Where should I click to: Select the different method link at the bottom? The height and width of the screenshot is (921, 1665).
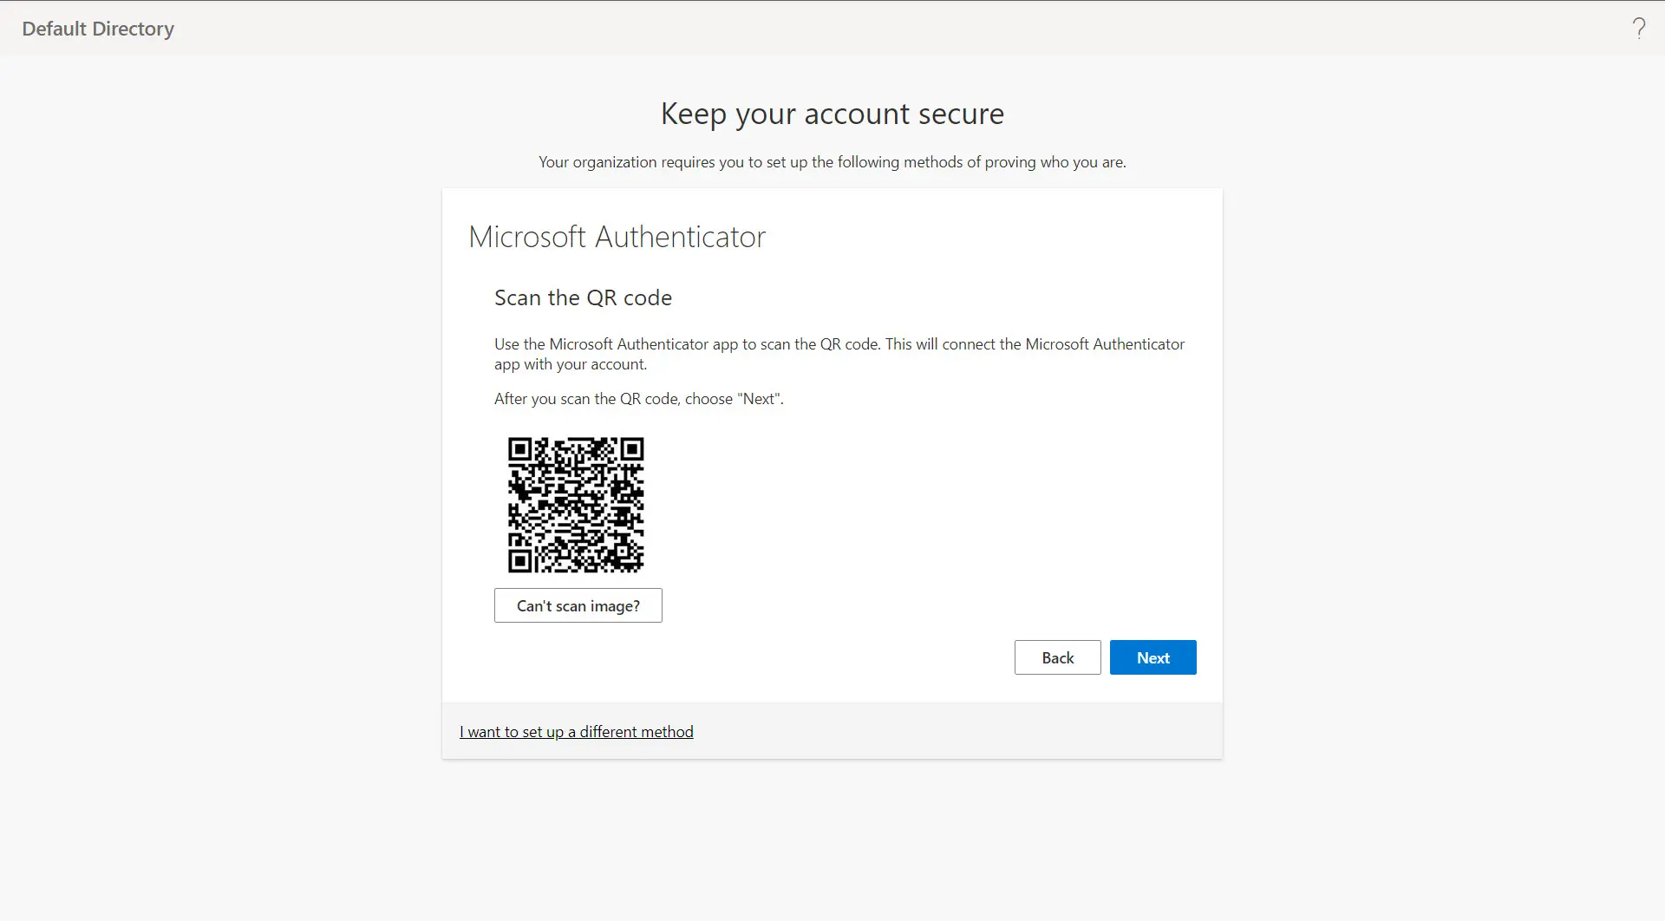576,731
